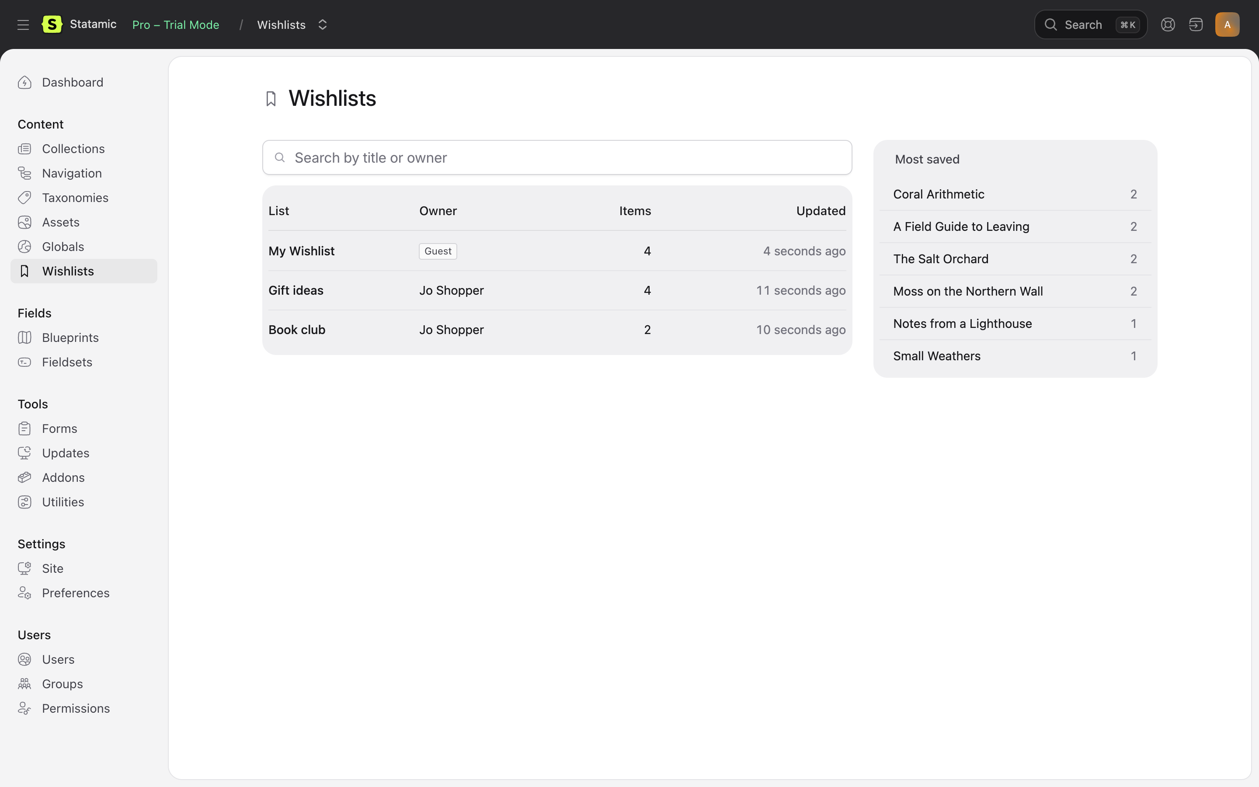The image size is (1259, 787).
Task: Click the Statamic logo icon
Action: tap(52, 24)
